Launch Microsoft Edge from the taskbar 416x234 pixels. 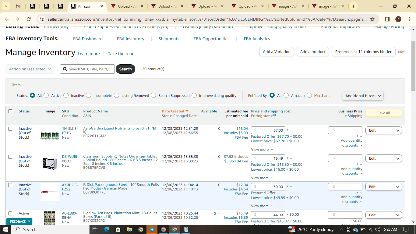(107, 229)
